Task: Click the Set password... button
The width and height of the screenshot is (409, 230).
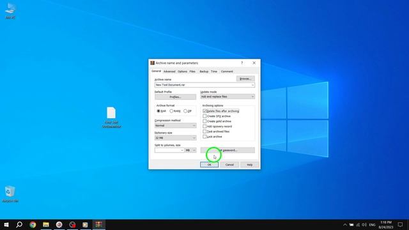Action: pos(228,150)
